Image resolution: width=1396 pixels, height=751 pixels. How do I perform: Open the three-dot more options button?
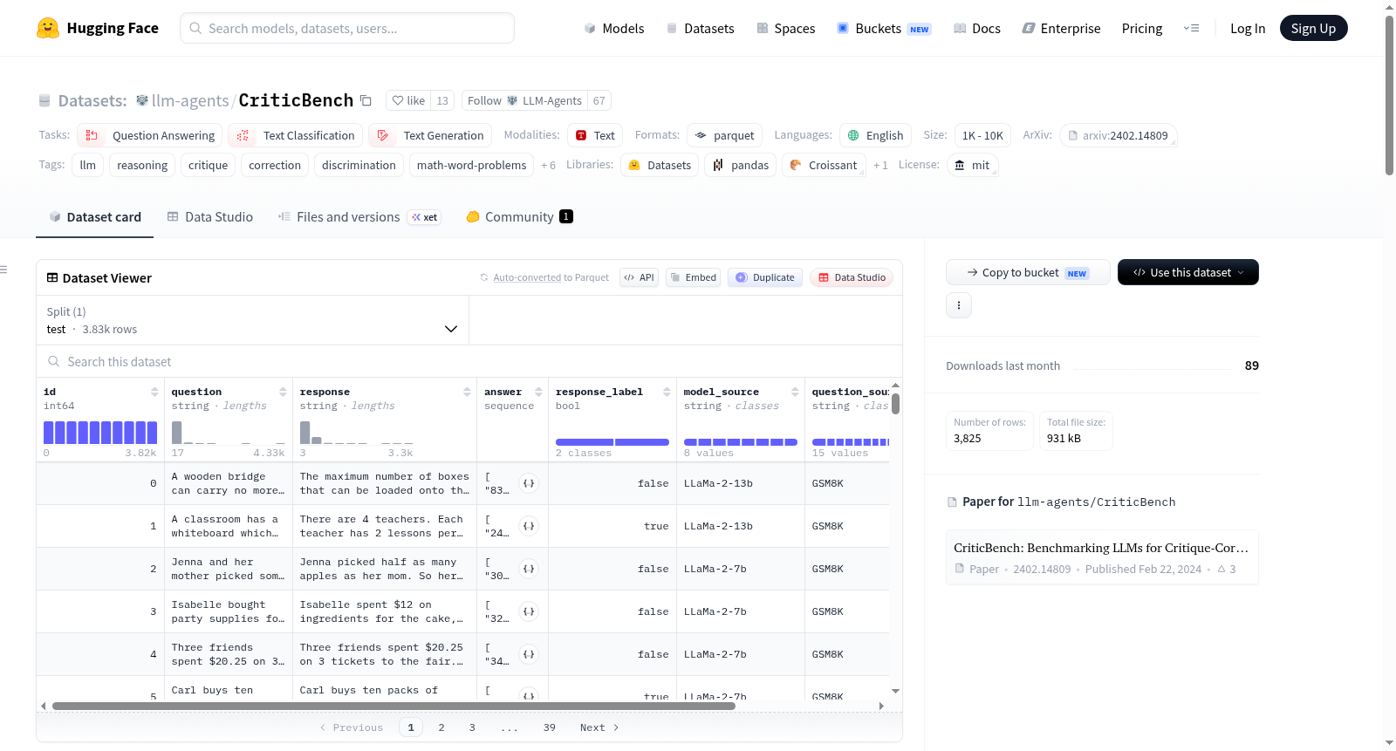tap(959, 305)
